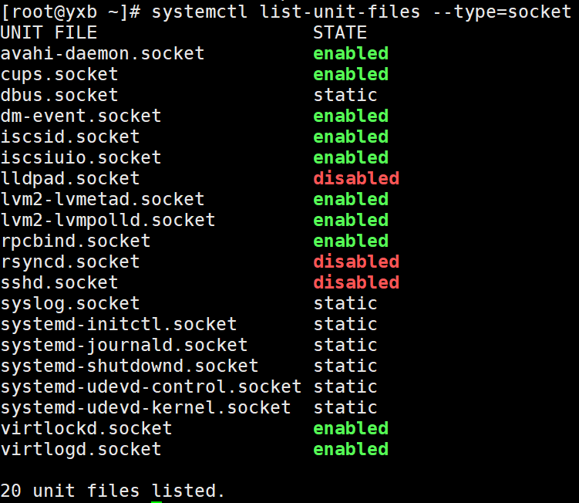The image size is (579, 503).
Task: Click the static state of syslog.socket
Action: (345, 303)
